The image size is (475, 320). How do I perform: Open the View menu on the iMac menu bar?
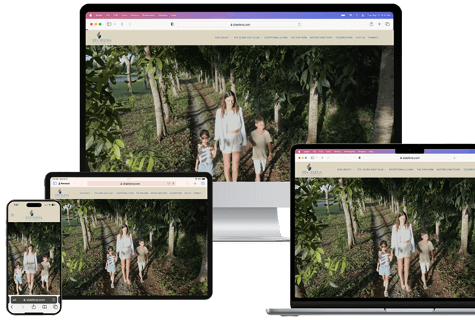(124, 16)
